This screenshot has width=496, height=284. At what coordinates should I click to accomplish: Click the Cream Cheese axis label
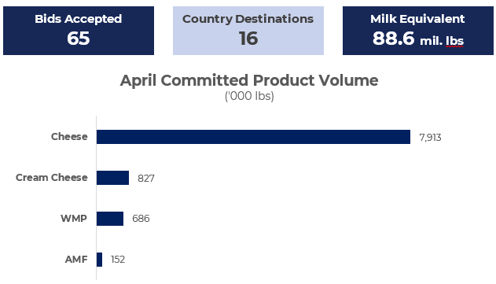pos(52,177)
